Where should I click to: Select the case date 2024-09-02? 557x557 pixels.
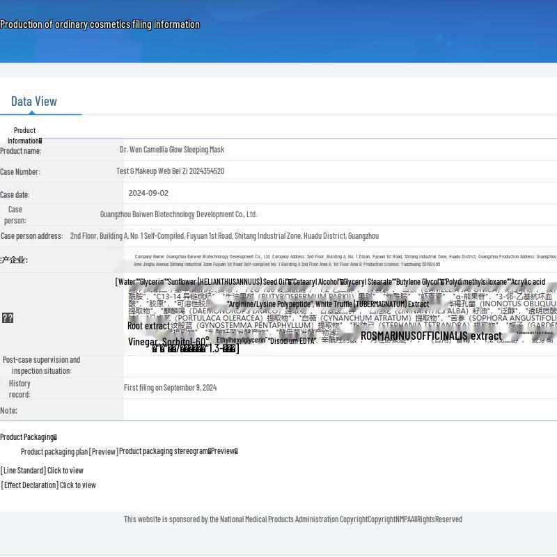tap(148, 194)
